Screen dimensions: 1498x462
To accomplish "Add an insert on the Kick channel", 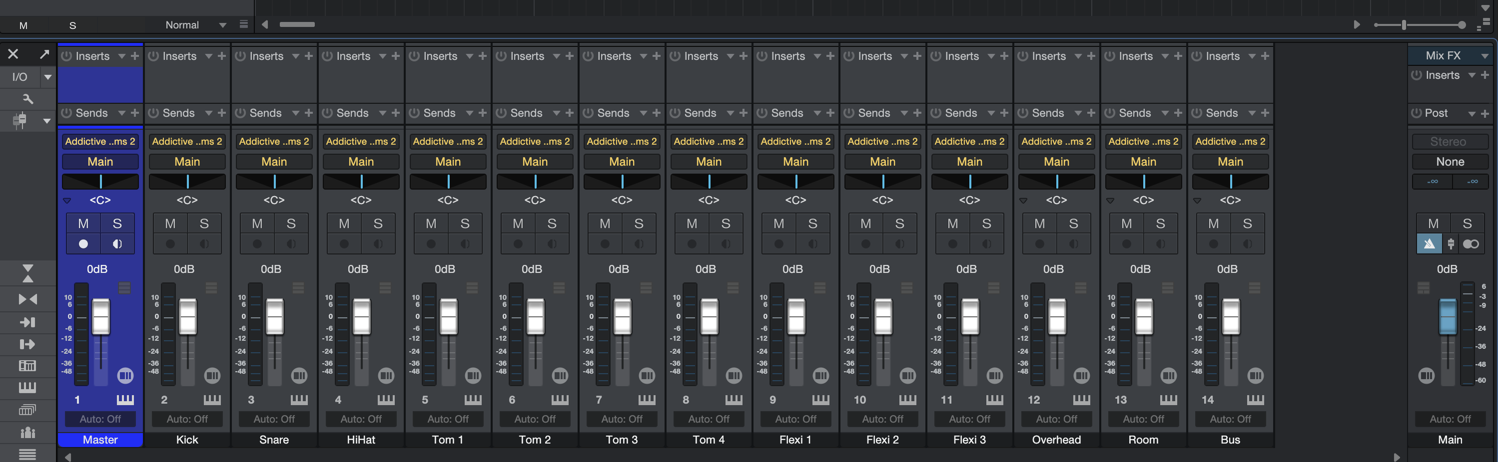I will pyautogui.click(x=221, y=56).
